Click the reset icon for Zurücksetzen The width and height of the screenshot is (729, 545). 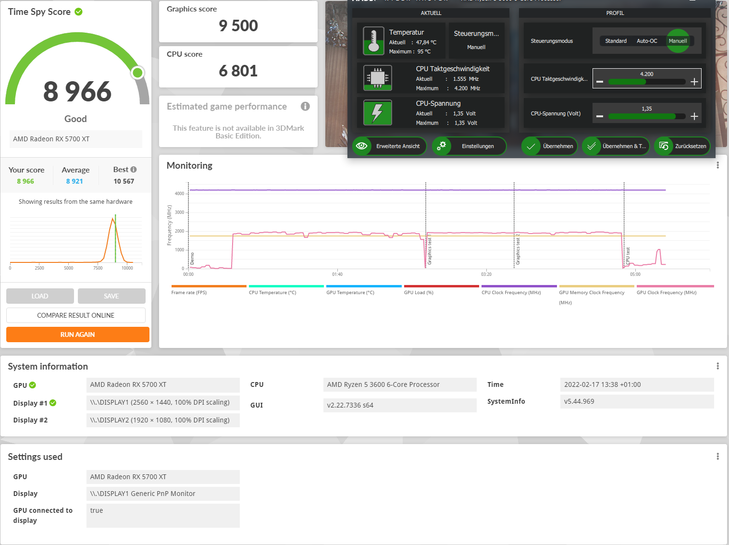pyautogui.click(x=664, y=146)
